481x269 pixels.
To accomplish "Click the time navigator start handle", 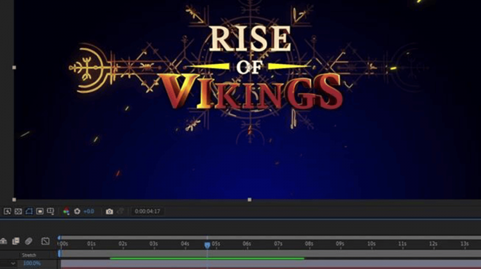I will (59, 238).
